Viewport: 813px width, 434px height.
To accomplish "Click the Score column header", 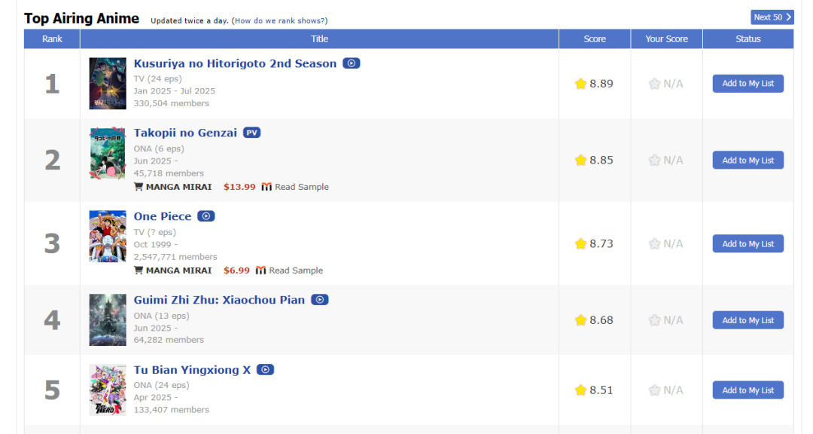I will pyautogui.click(x=595, y=39).
